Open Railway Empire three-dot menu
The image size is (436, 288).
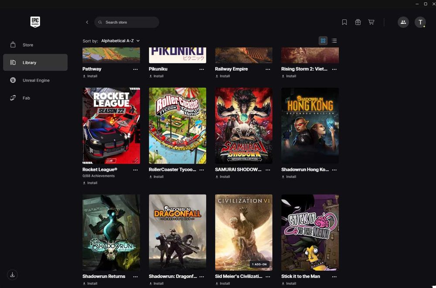(x=268, y=69)
